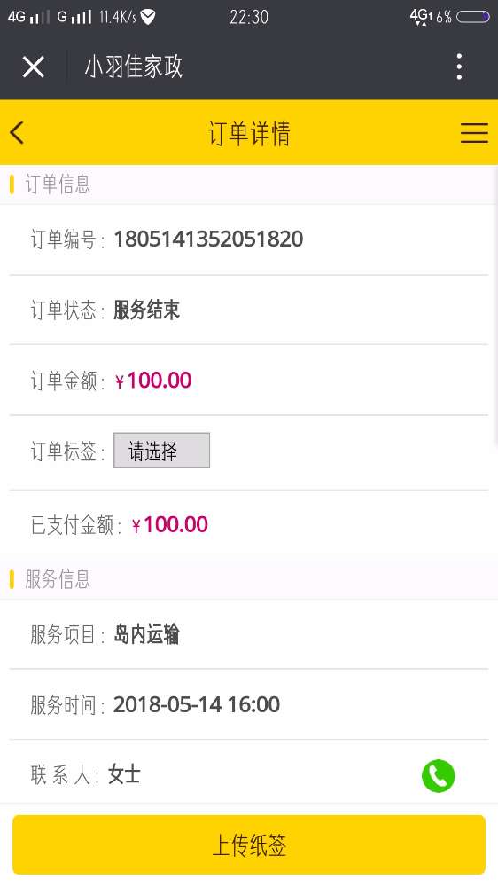The width and height of the screenshot is (498, 887).
Task: Go back using the left arrow
Action: click(x=17, y=133)
